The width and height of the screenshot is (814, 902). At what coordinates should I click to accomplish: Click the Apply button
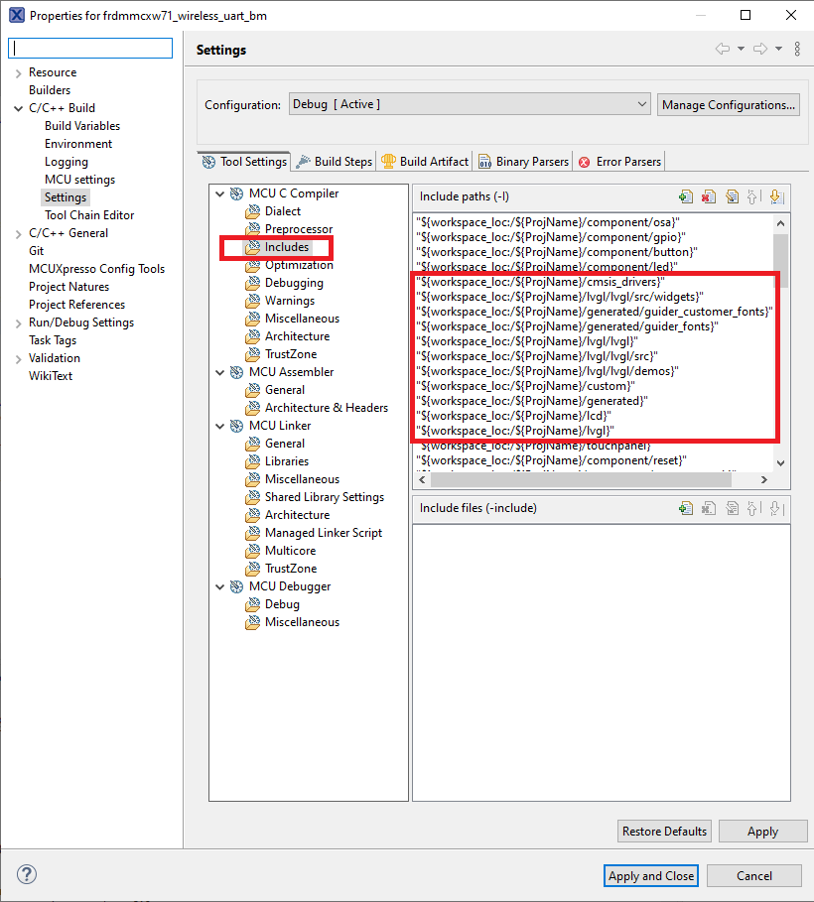click(x=762, y=832)
